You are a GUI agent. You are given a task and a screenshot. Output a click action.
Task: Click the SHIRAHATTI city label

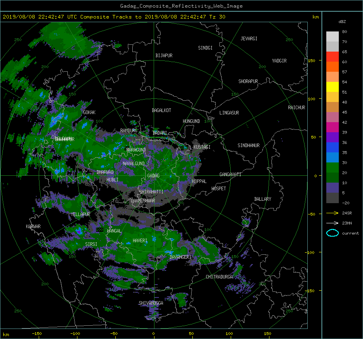pyautogui.click(x=151, y=192)
